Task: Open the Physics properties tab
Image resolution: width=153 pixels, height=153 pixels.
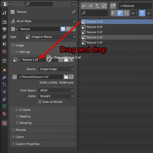Action: click(4, 92)
